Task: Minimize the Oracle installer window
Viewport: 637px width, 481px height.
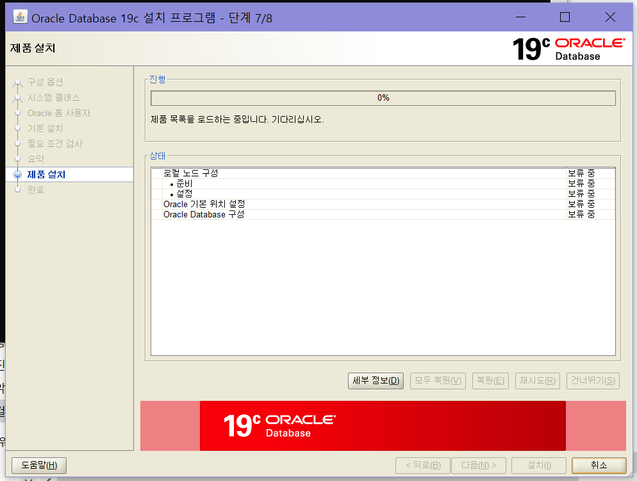Action: click(x=520, y=17)
